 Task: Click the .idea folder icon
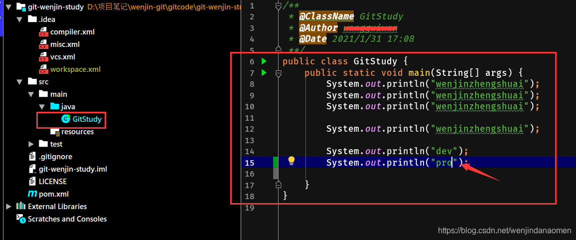click(32, 19)
